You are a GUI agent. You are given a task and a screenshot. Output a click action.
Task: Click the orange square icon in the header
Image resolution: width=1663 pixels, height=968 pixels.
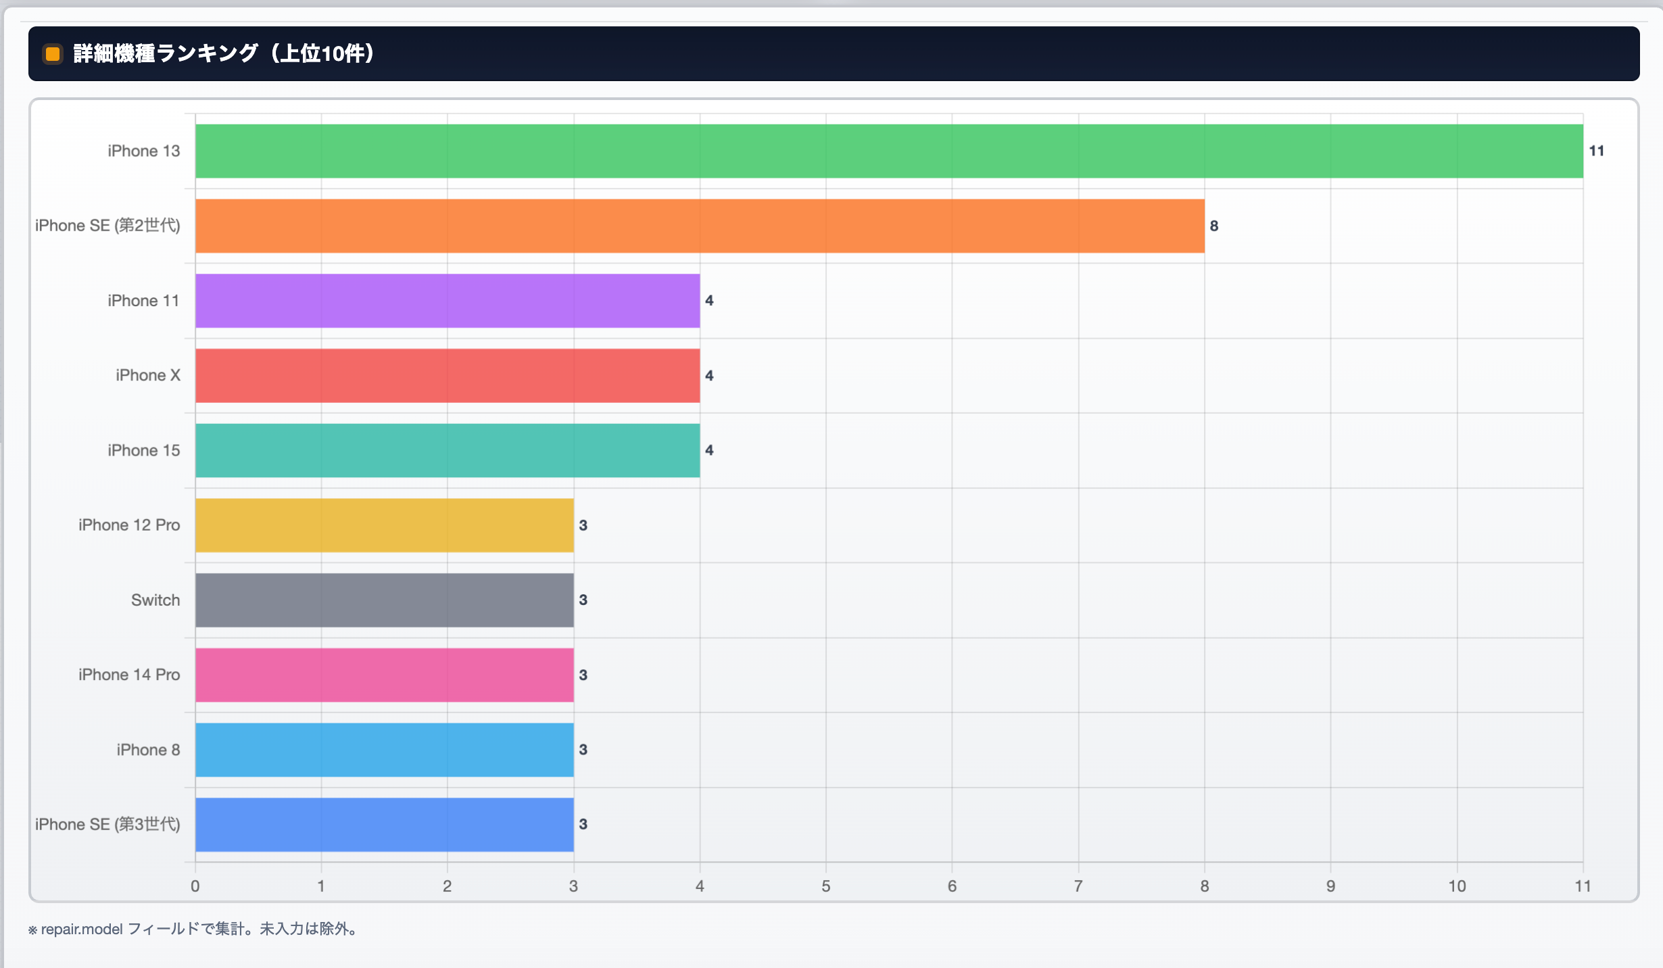point(53,53)
